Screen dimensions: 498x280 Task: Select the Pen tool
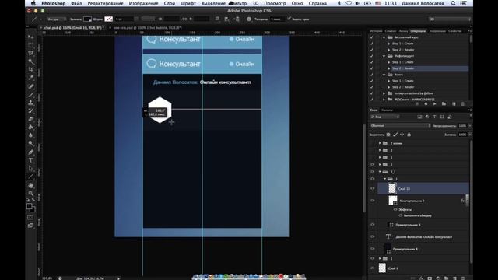pyautogui.click(x=30, y=152)
